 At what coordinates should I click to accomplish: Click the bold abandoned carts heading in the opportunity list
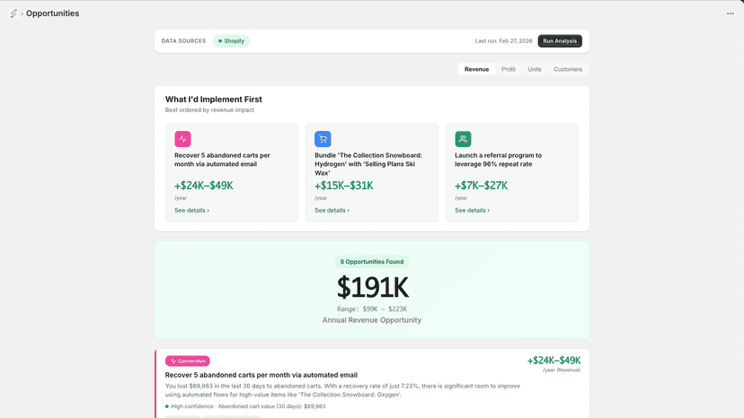click(261, 375)
